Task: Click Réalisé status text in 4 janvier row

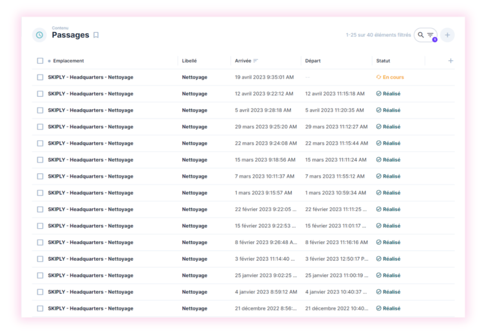Action: click(x=391, y=291)
